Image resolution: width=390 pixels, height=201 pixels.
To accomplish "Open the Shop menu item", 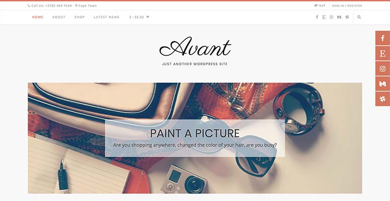I will pyautogui.click(x=80, y=17).
